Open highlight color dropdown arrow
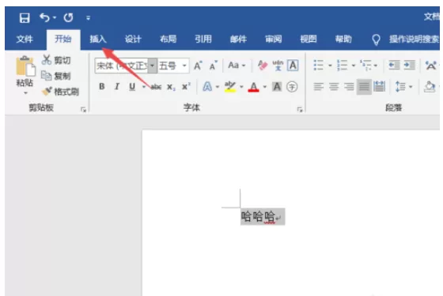 point(241,87)
